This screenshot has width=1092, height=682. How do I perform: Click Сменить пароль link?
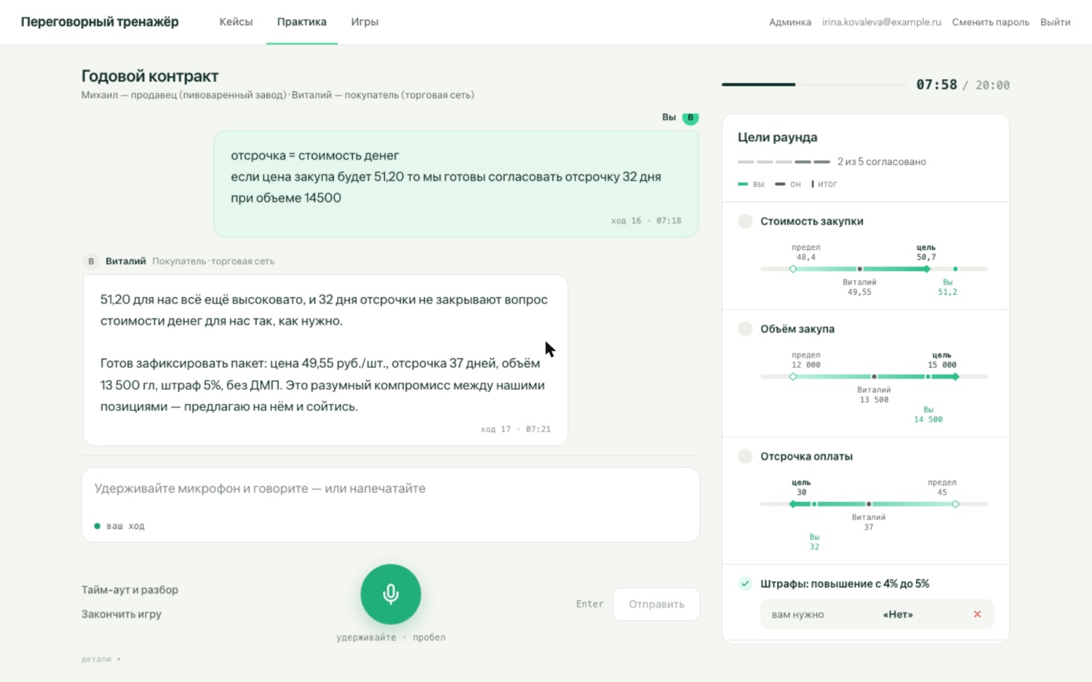[x=991, y=22]
